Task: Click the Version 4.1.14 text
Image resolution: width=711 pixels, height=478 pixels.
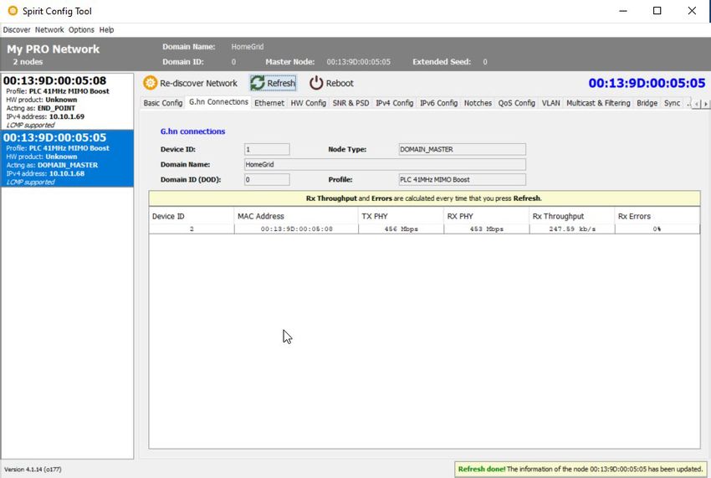Action: point(33,470)
